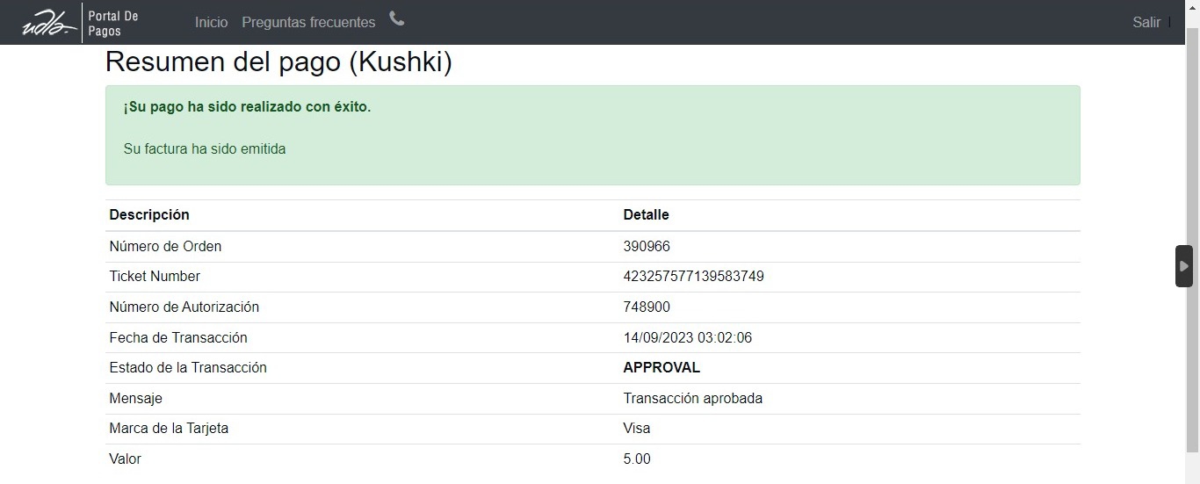The image size is (1200, 484).
Task: Click the Visa card brand value
Action: (637, 429)
